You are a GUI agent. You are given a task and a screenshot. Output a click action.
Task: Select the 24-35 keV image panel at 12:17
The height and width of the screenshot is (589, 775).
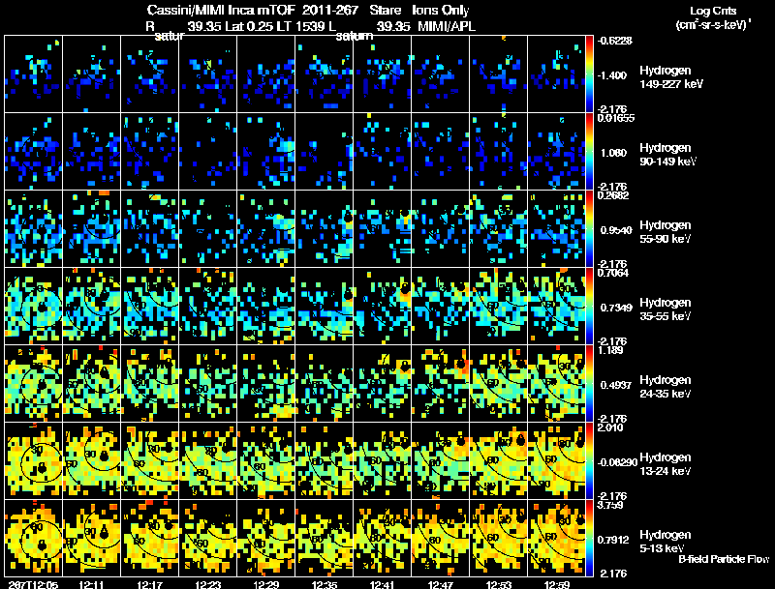150,384
